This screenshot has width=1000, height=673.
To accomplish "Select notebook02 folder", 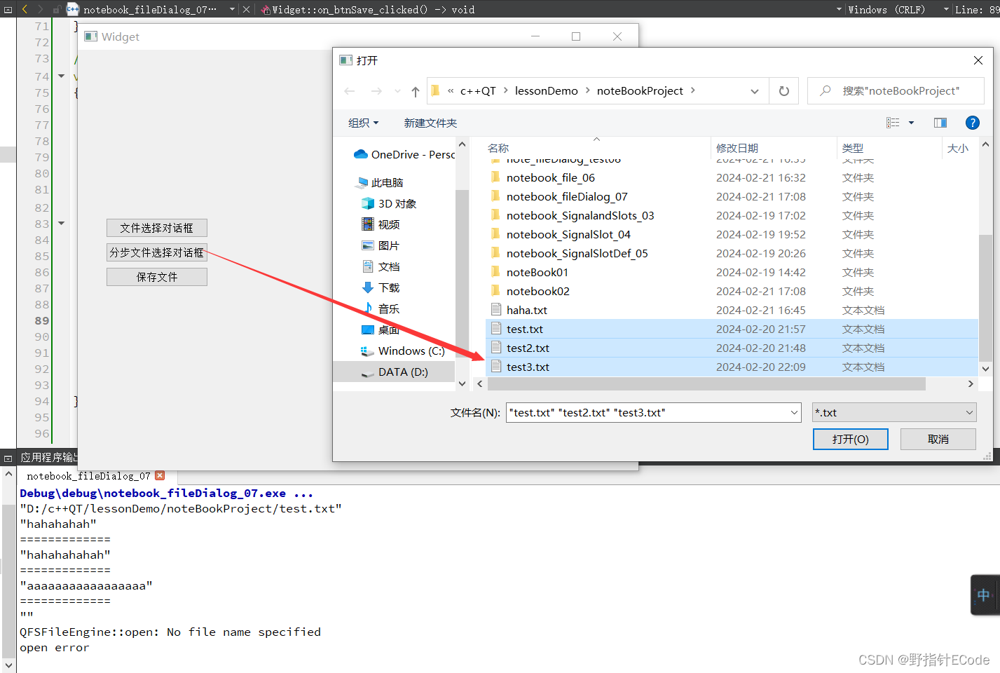I will 538,291.
